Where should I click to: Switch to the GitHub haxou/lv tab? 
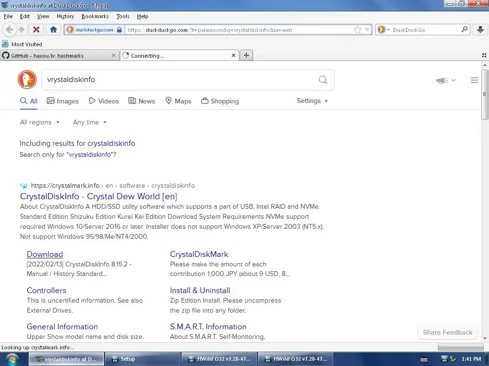(60, 55)
